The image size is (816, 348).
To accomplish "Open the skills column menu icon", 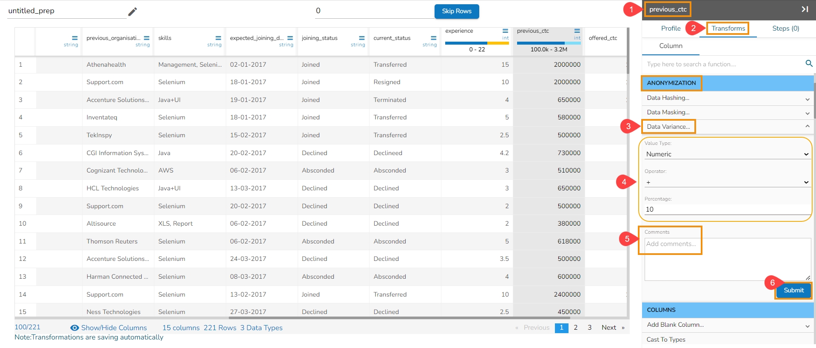I will click(218, 38).
